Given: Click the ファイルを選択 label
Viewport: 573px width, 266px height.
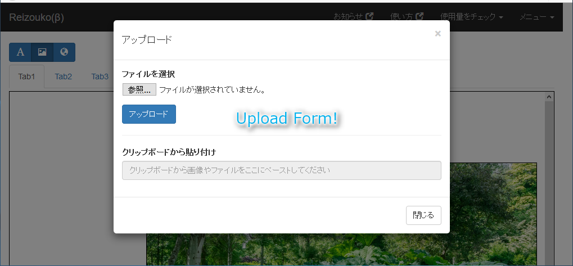Looking at the screenshot, I should [x=148, y=74].
